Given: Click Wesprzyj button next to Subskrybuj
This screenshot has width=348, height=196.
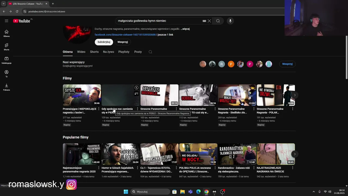Looking at the screenshot, I should pyautogui.click(x=123, y=42).
